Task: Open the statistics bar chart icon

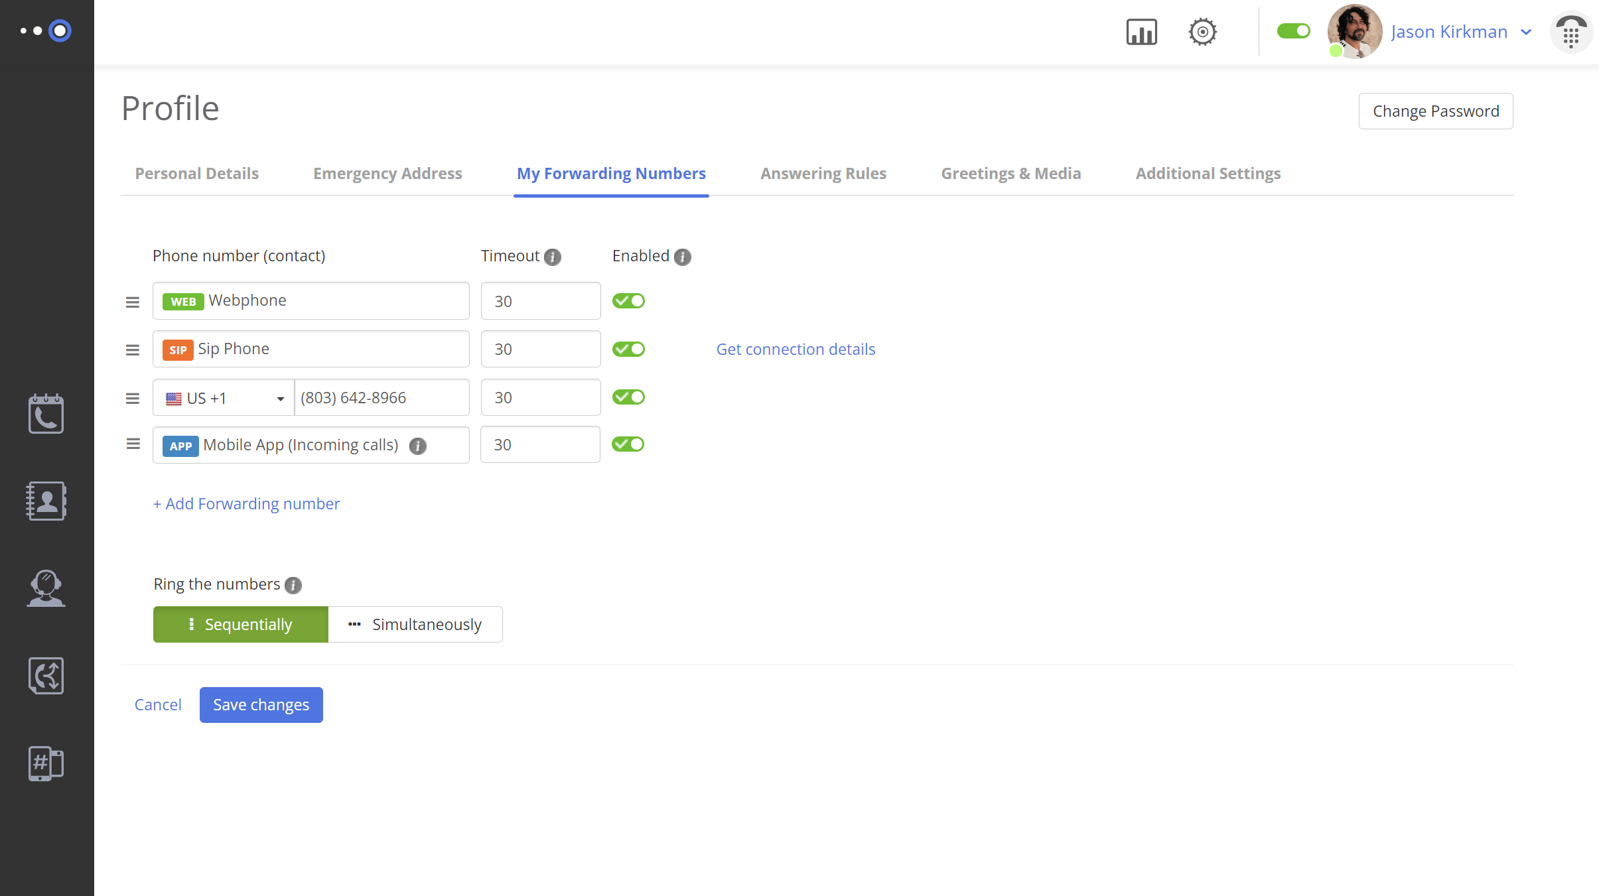Action: tap(1141, 32)
